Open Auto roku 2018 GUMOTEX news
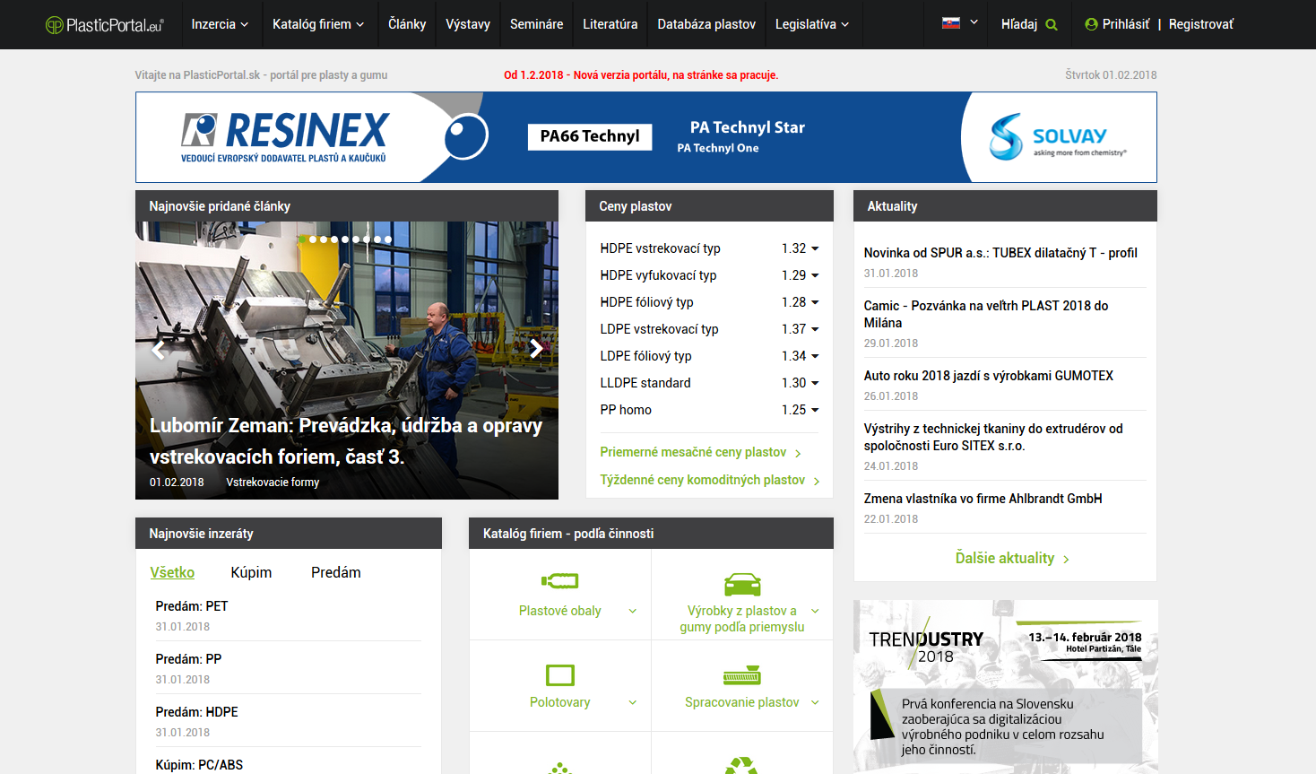The image size is (1316, 774). 988,376
